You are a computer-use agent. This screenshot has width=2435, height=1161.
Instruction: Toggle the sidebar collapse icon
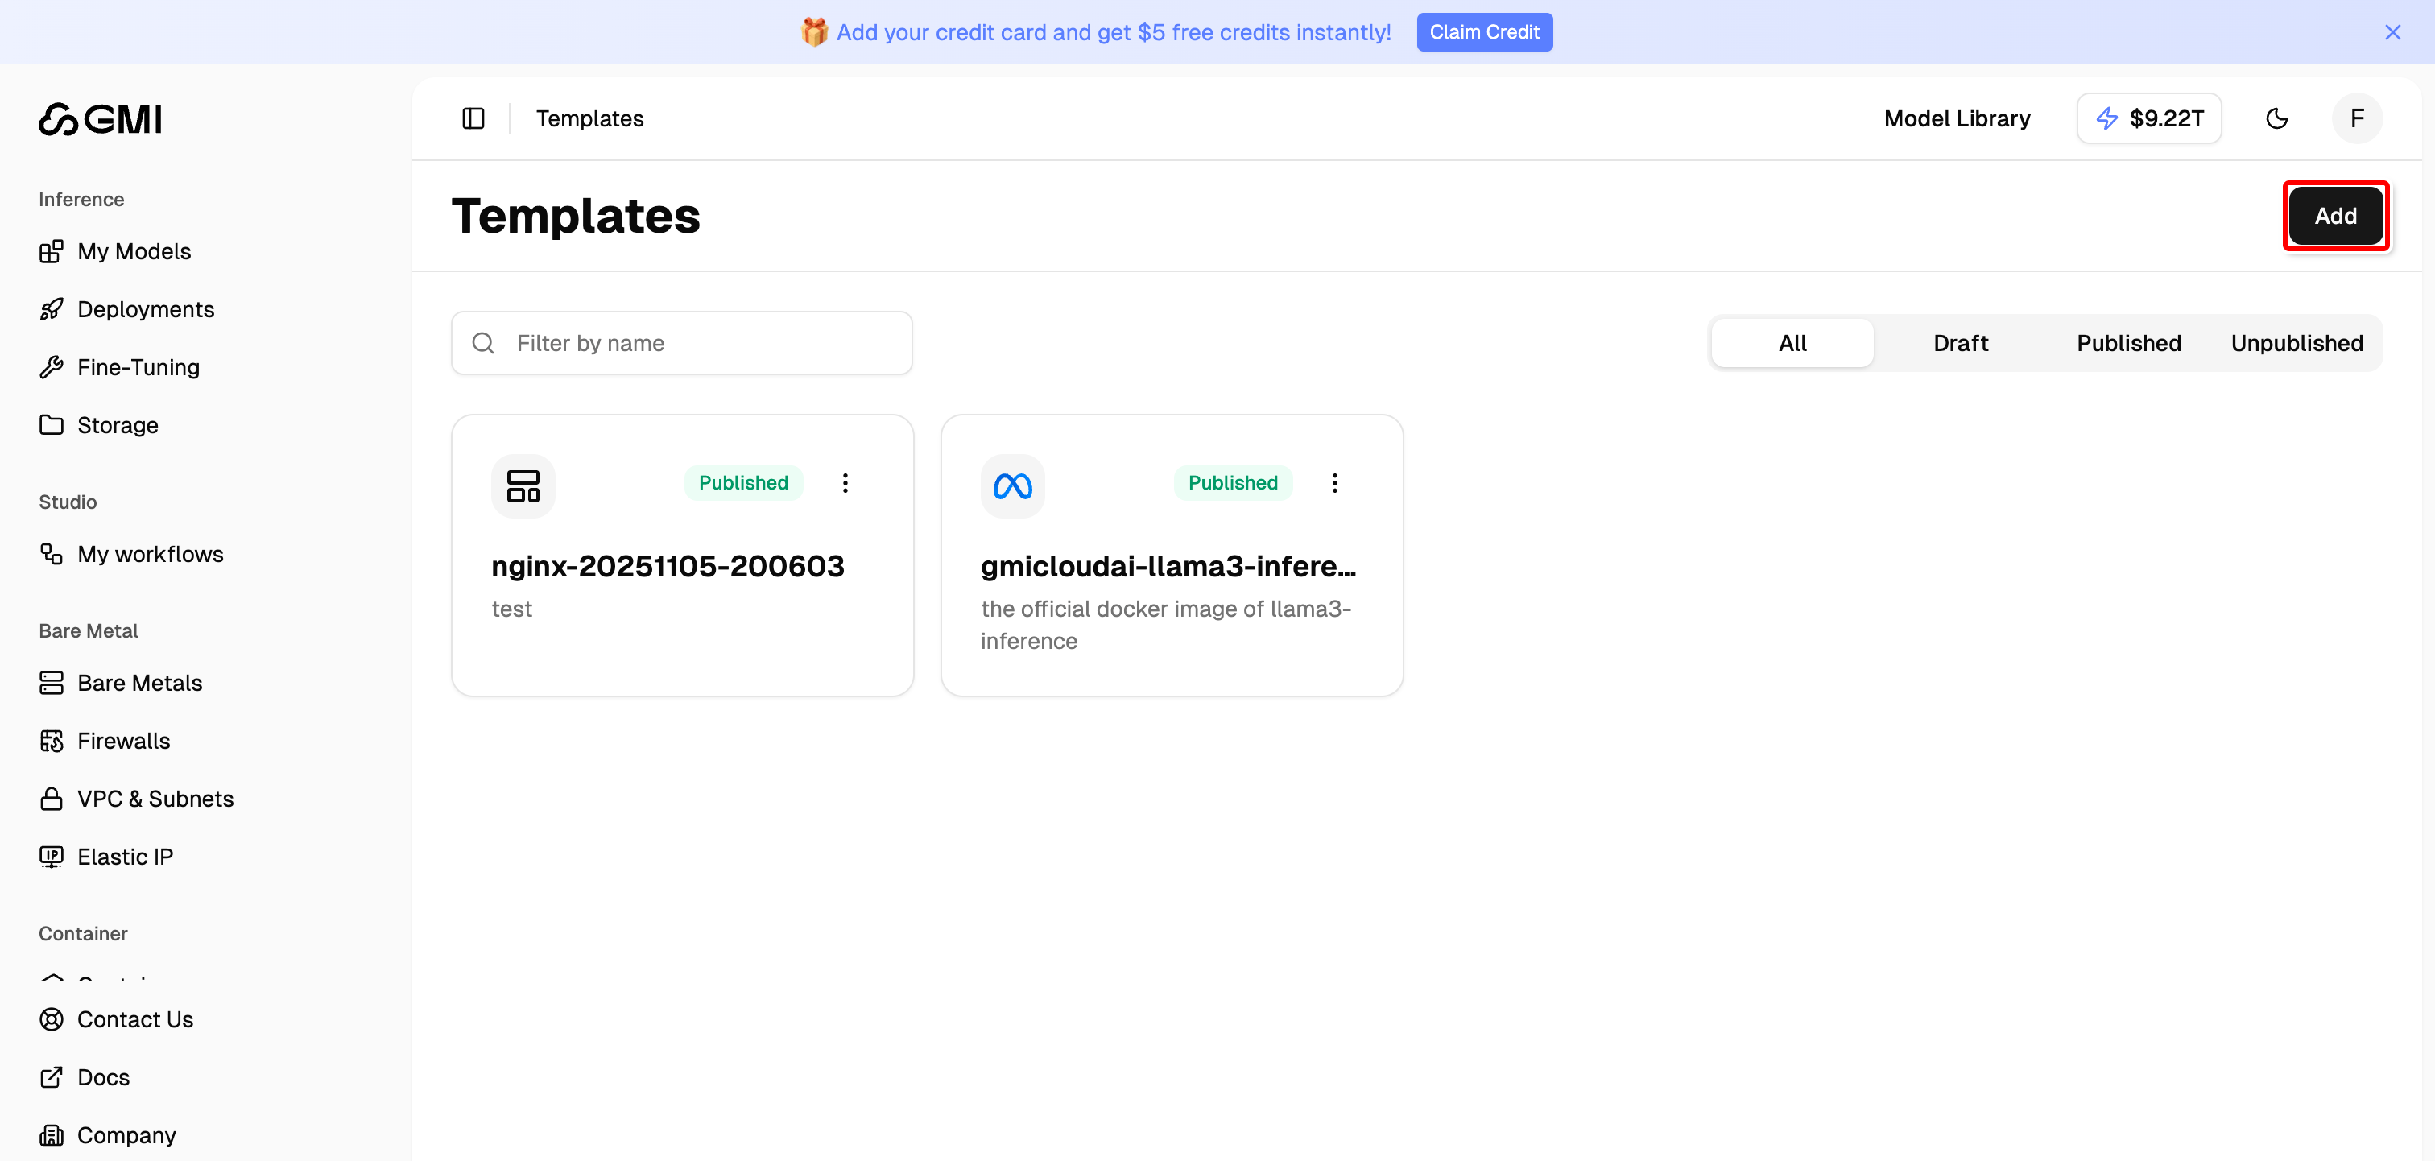click(473, 118)
